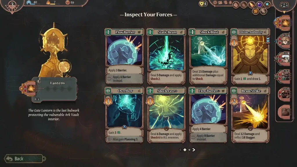Click the bug report beetle icon
297x167 pixels.
[x=230, y=3]
